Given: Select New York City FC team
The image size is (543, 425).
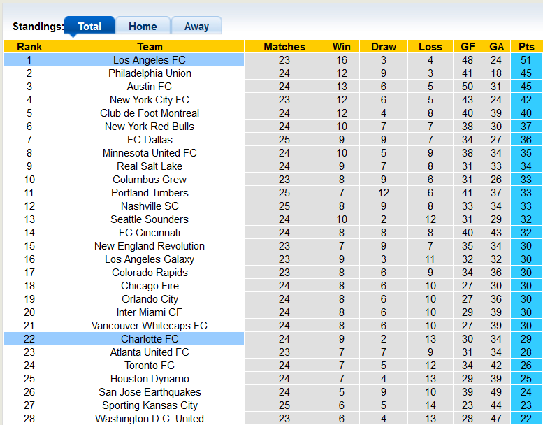Looking at the screenshot, I should click(150, 100).
